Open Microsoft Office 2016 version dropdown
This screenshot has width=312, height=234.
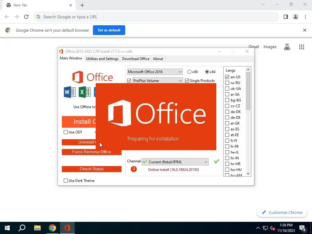tap(155, 72)
